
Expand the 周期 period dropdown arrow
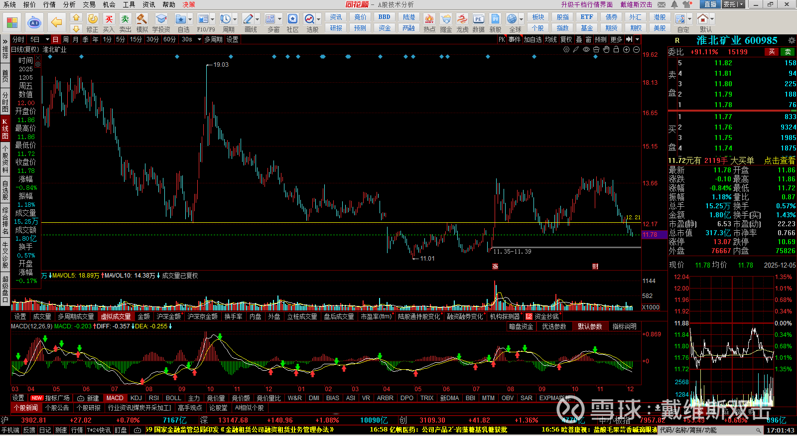pyautogui.click(x=235, y=19)
